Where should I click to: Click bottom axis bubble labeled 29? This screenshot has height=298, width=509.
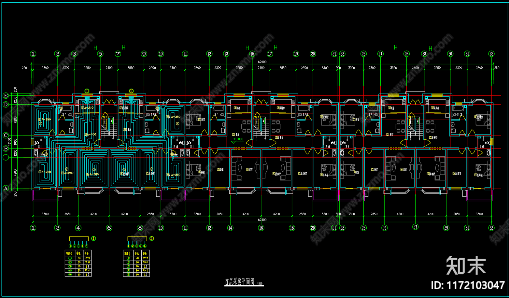click(446, 228)
